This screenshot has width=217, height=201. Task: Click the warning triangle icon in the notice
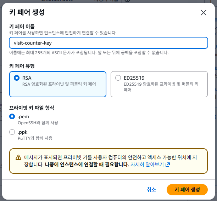pos(18,157)
